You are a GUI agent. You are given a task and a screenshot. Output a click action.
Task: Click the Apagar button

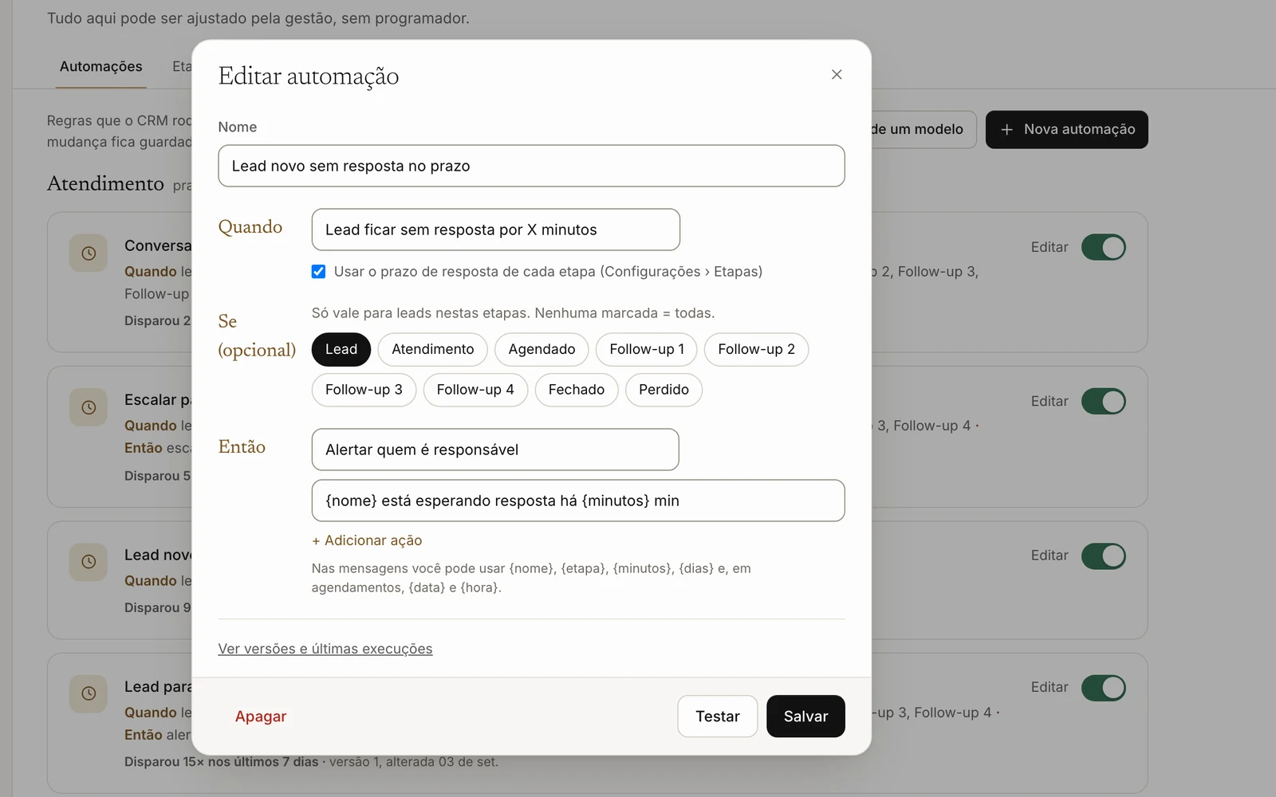pyautogui.click(x=261, y=717)
